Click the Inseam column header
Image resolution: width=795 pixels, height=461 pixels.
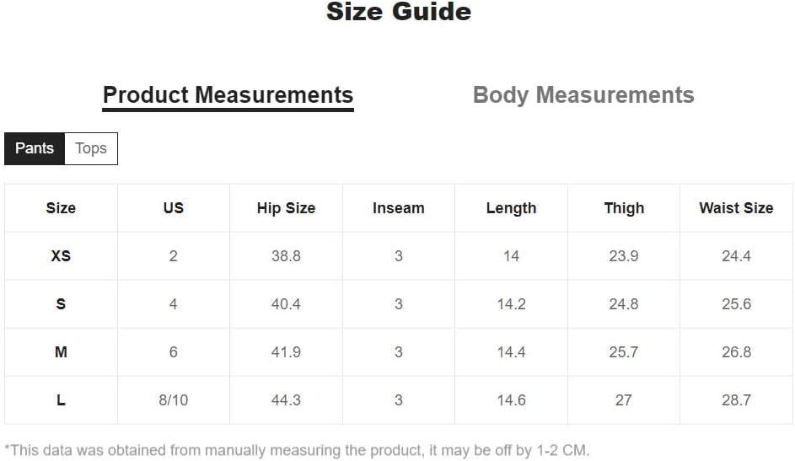pos(399,207)
